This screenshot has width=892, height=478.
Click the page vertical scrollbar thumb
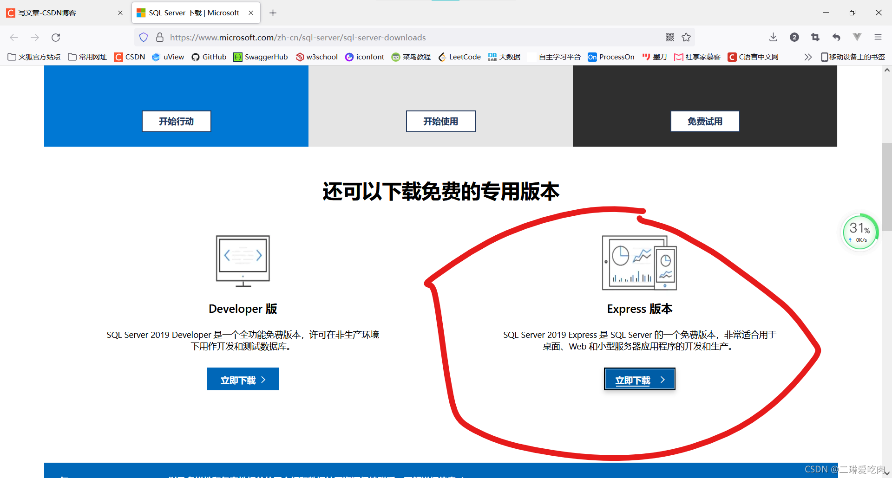pyautogui.click(x=887, y=187)
